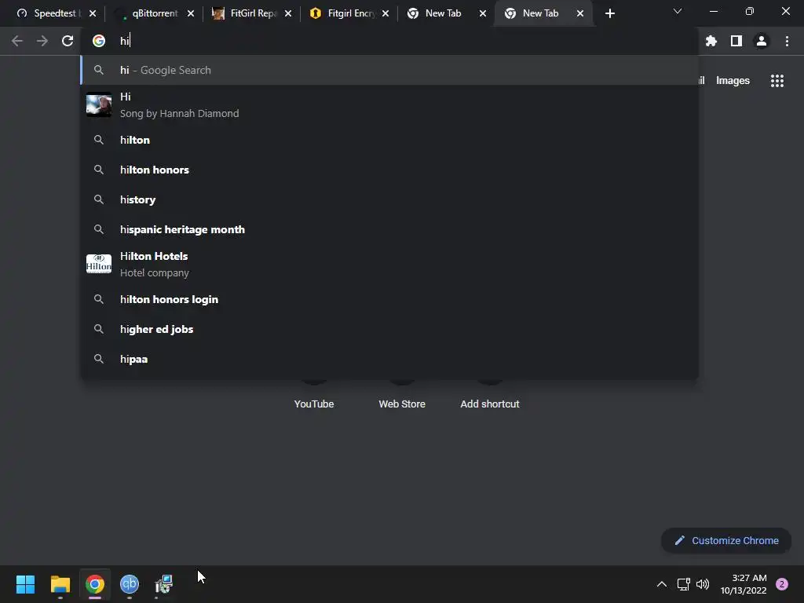Click the browser back arrow
This screenshot has width=804, height=603.
(17, 41)
